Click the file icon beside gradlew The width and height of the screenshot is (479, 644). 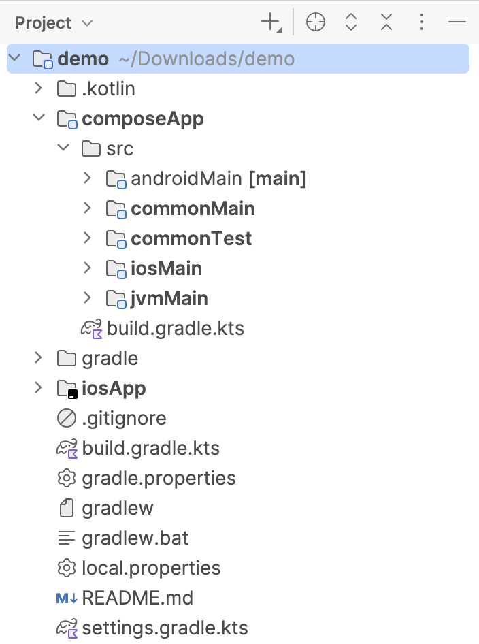coord(67,508)
